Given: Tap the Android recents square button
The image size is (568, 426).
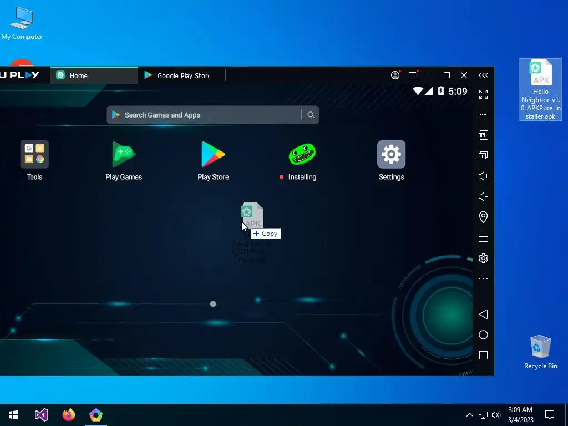Looking at the screenshot, I should click(x=483, y=356).
